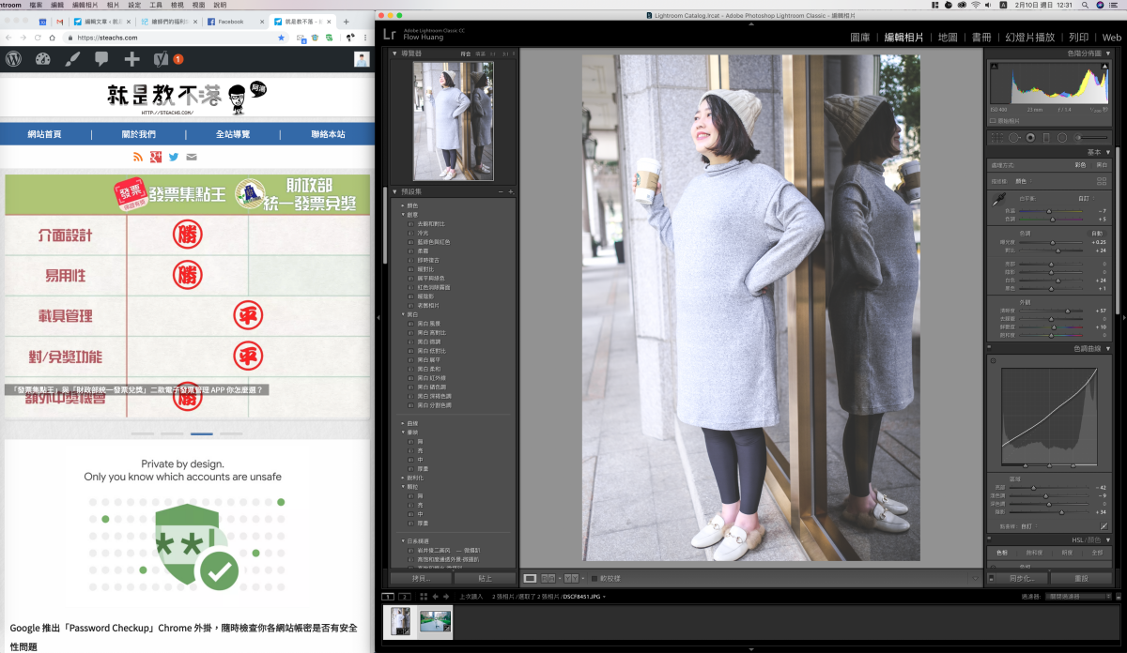Click the crop overlay tool icon
Image resolution: width=1127 pixels, height=653 pixels.
(997, 138)
